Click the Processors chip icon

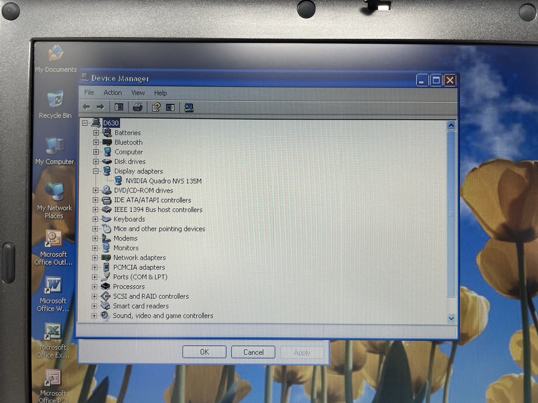106,286
